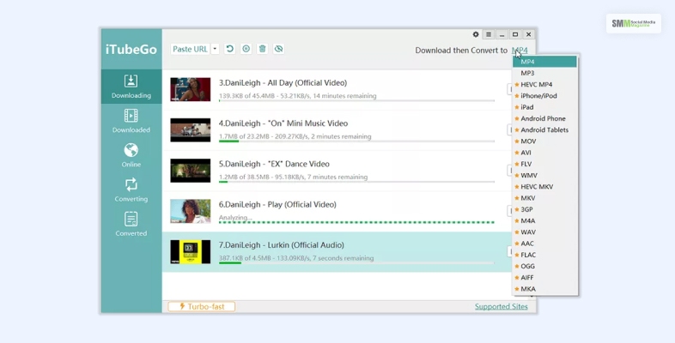
Task: Click thumbnail of "EX" Dance Video
Action: [191, 171]
